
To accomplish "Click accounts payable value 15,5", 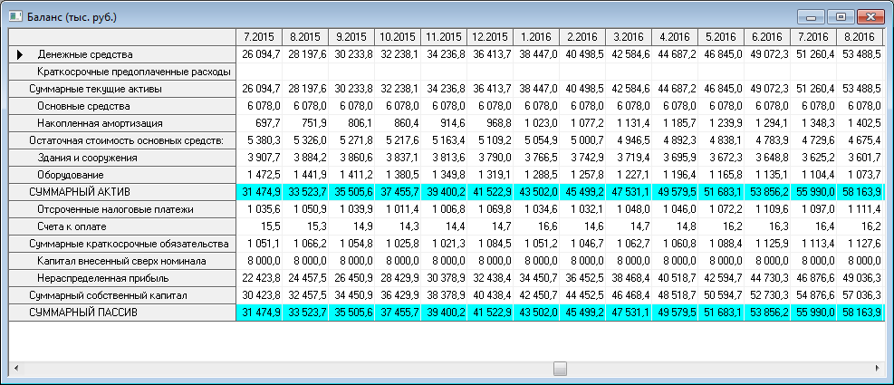I will 259,226.
